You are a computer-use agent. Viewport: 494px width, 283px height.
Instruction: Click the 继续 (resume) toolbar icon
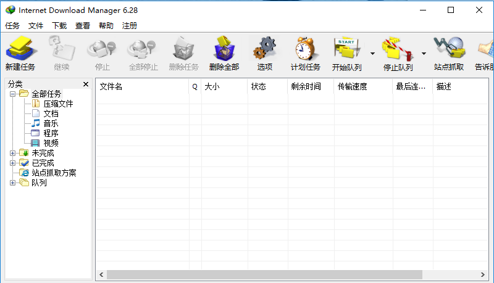tap(62, 53)
